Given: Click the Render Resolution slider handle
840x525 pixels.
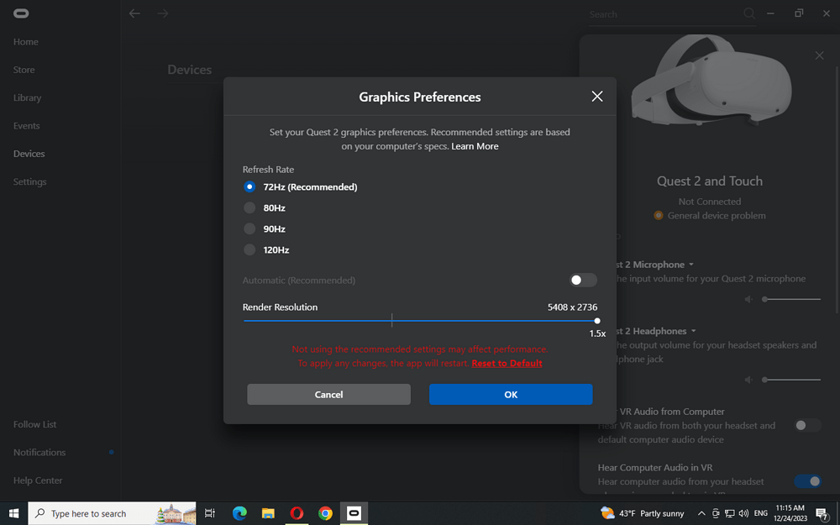Looking at the screenshot, I should (596, 321).
